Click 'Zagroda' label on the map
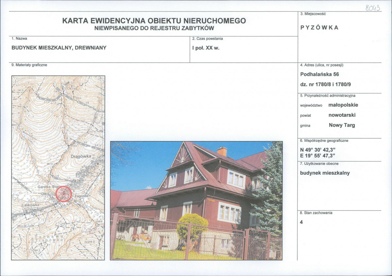The height and width of the screenshot is (276, 392). 81,196
